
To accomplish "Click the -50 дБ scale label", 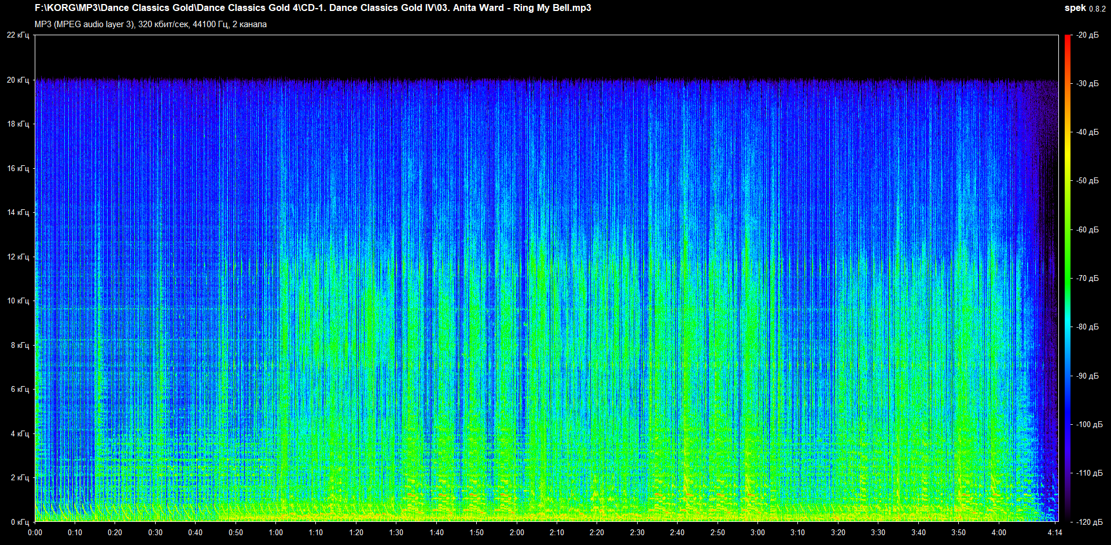I will coord(1087,181).
